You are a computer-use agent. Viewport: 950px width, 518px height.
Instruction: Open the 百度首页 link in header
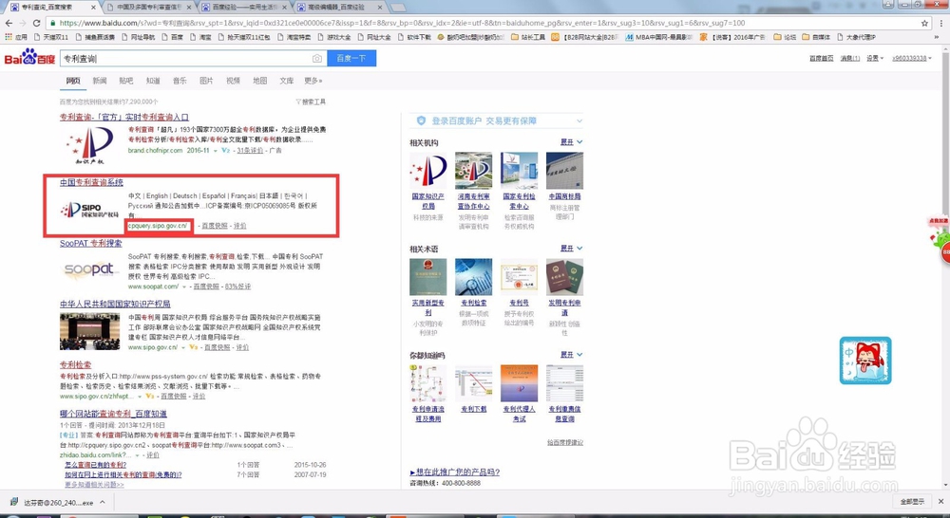[821, 58]
